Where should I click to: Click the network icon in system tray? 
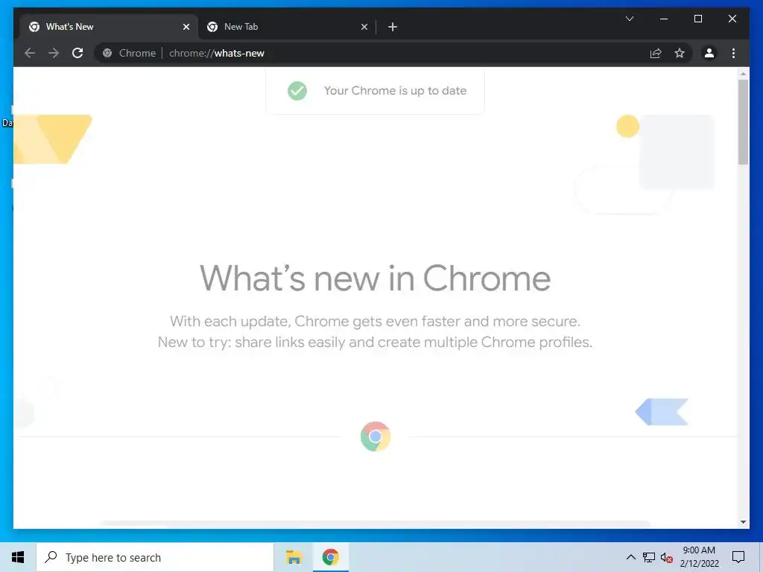tap(649, 557)
